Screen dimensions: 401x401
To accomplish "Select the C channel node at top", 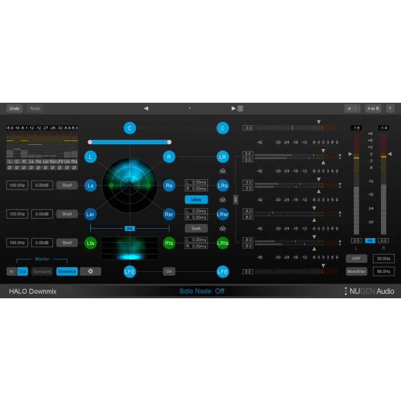I will (130, 128).
